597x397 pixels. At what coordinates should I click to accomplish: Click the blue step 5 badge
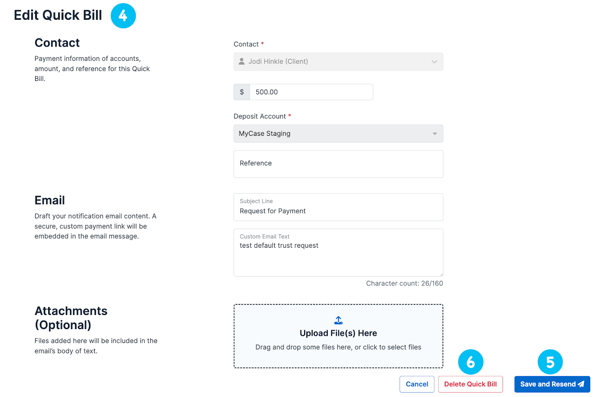click(550, 362)
